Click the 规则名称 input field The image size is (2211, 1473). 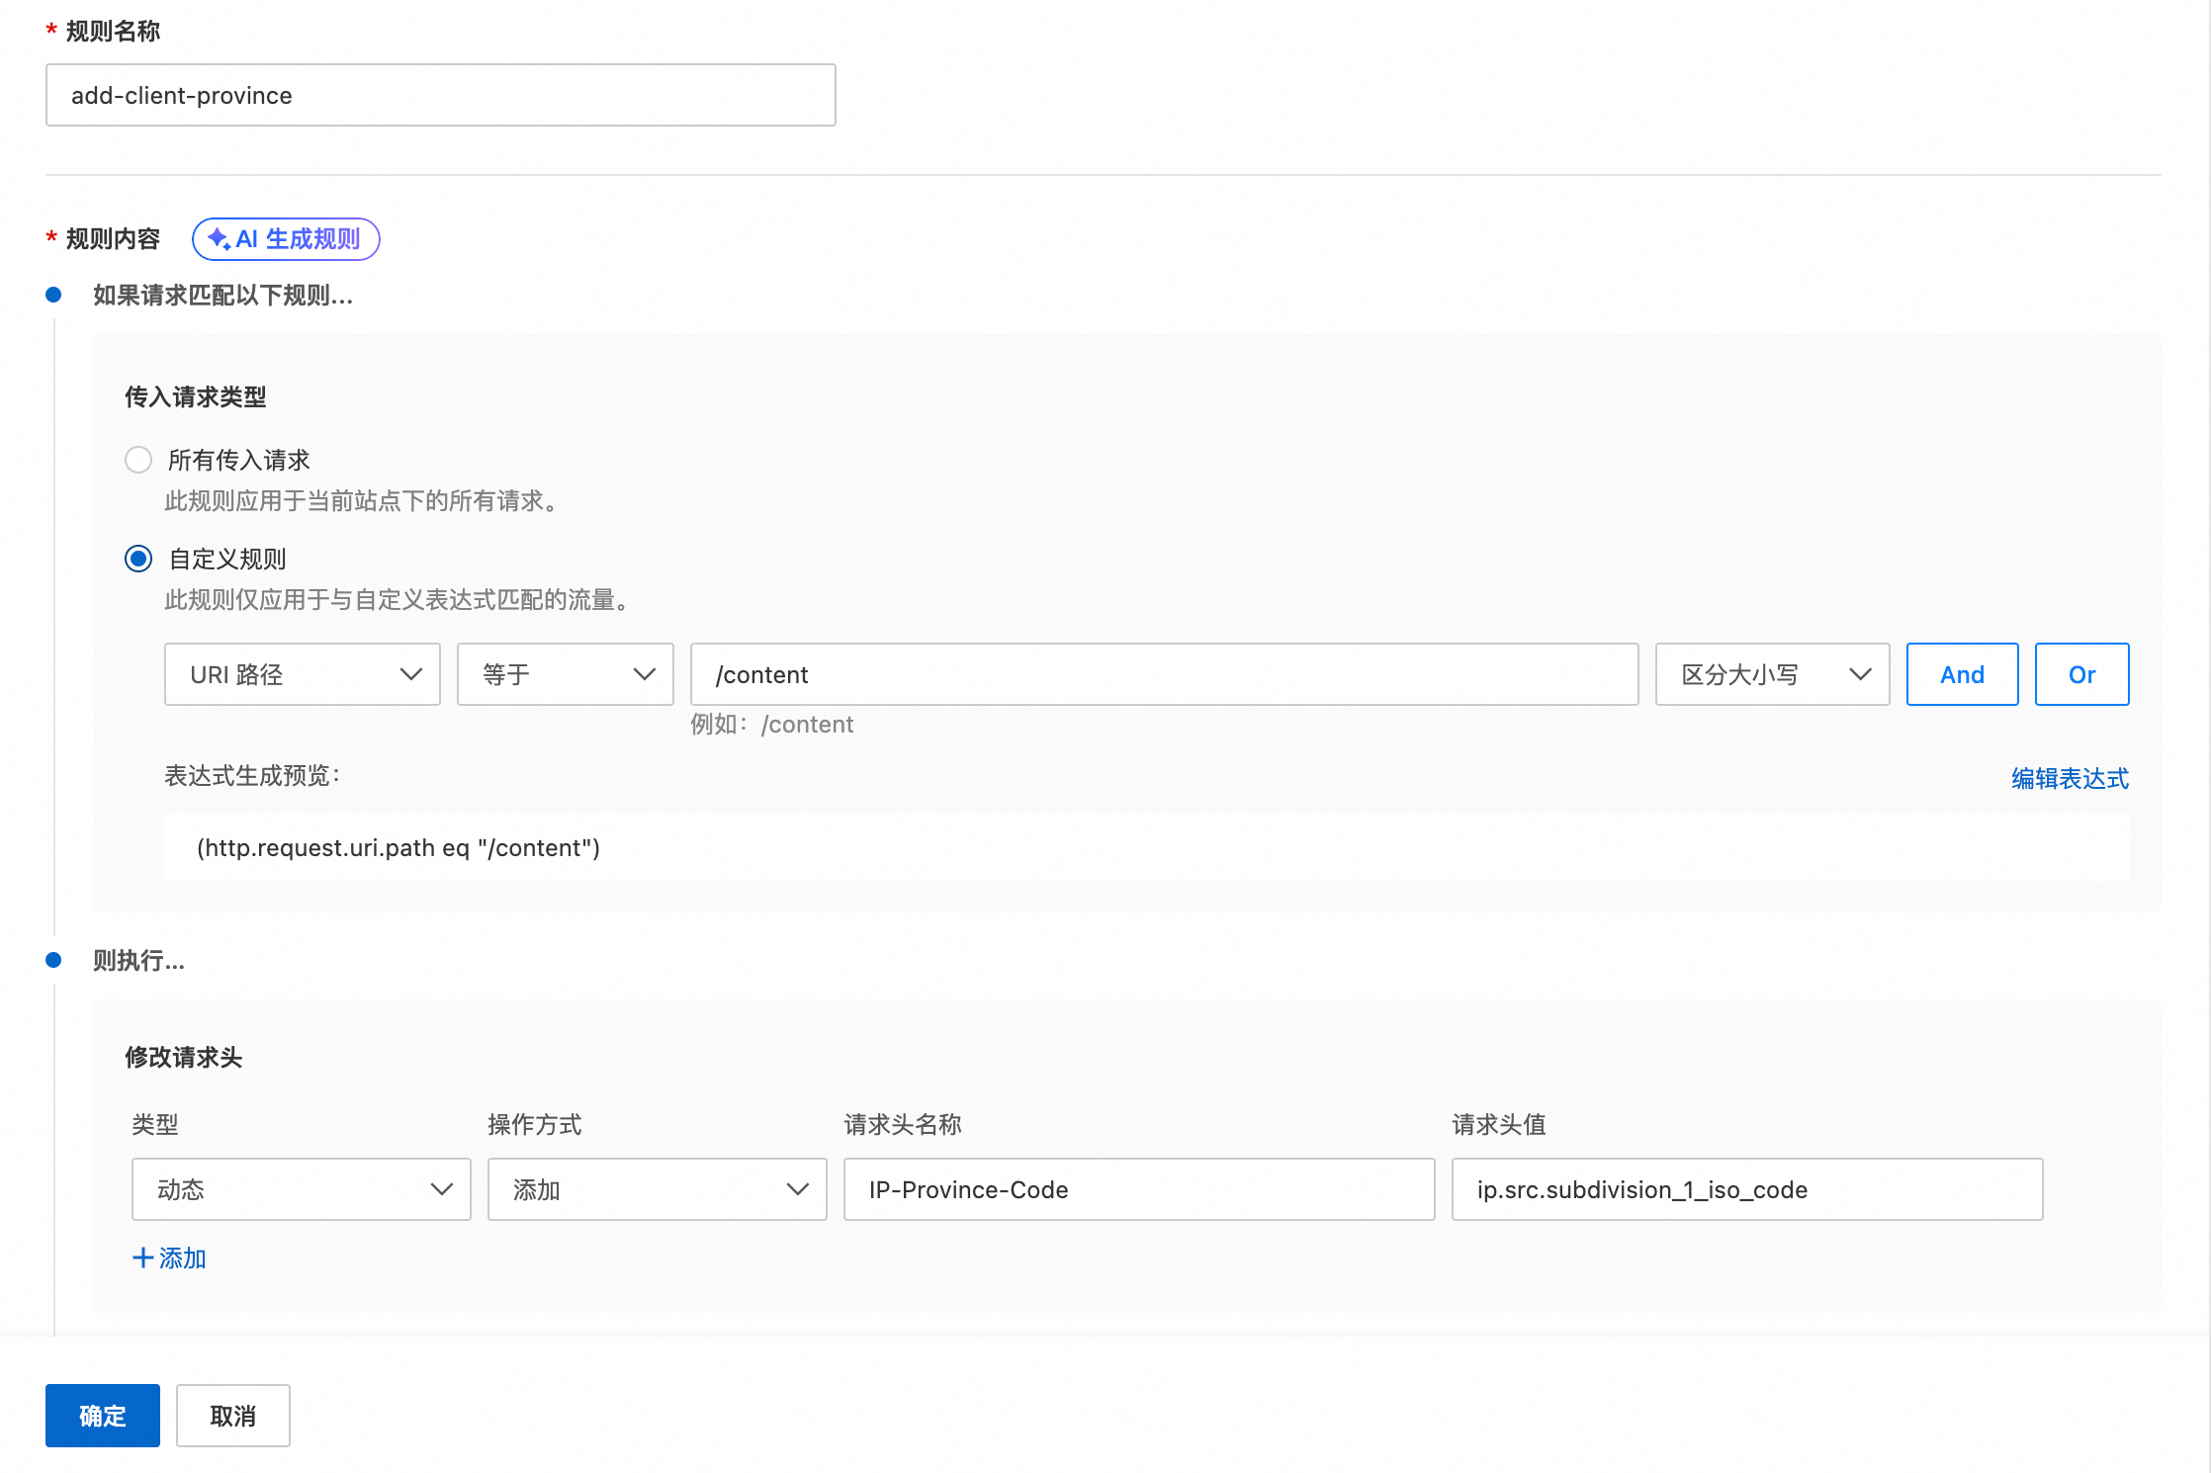pyautogui.click(x=440, y=95)
